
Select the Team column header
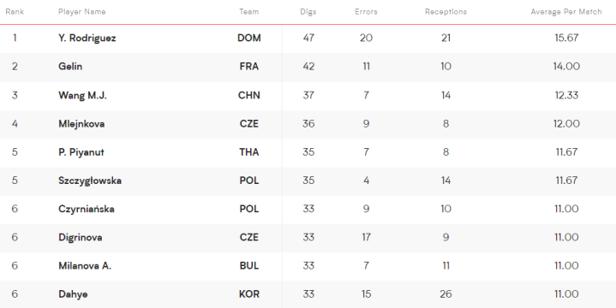249,12
